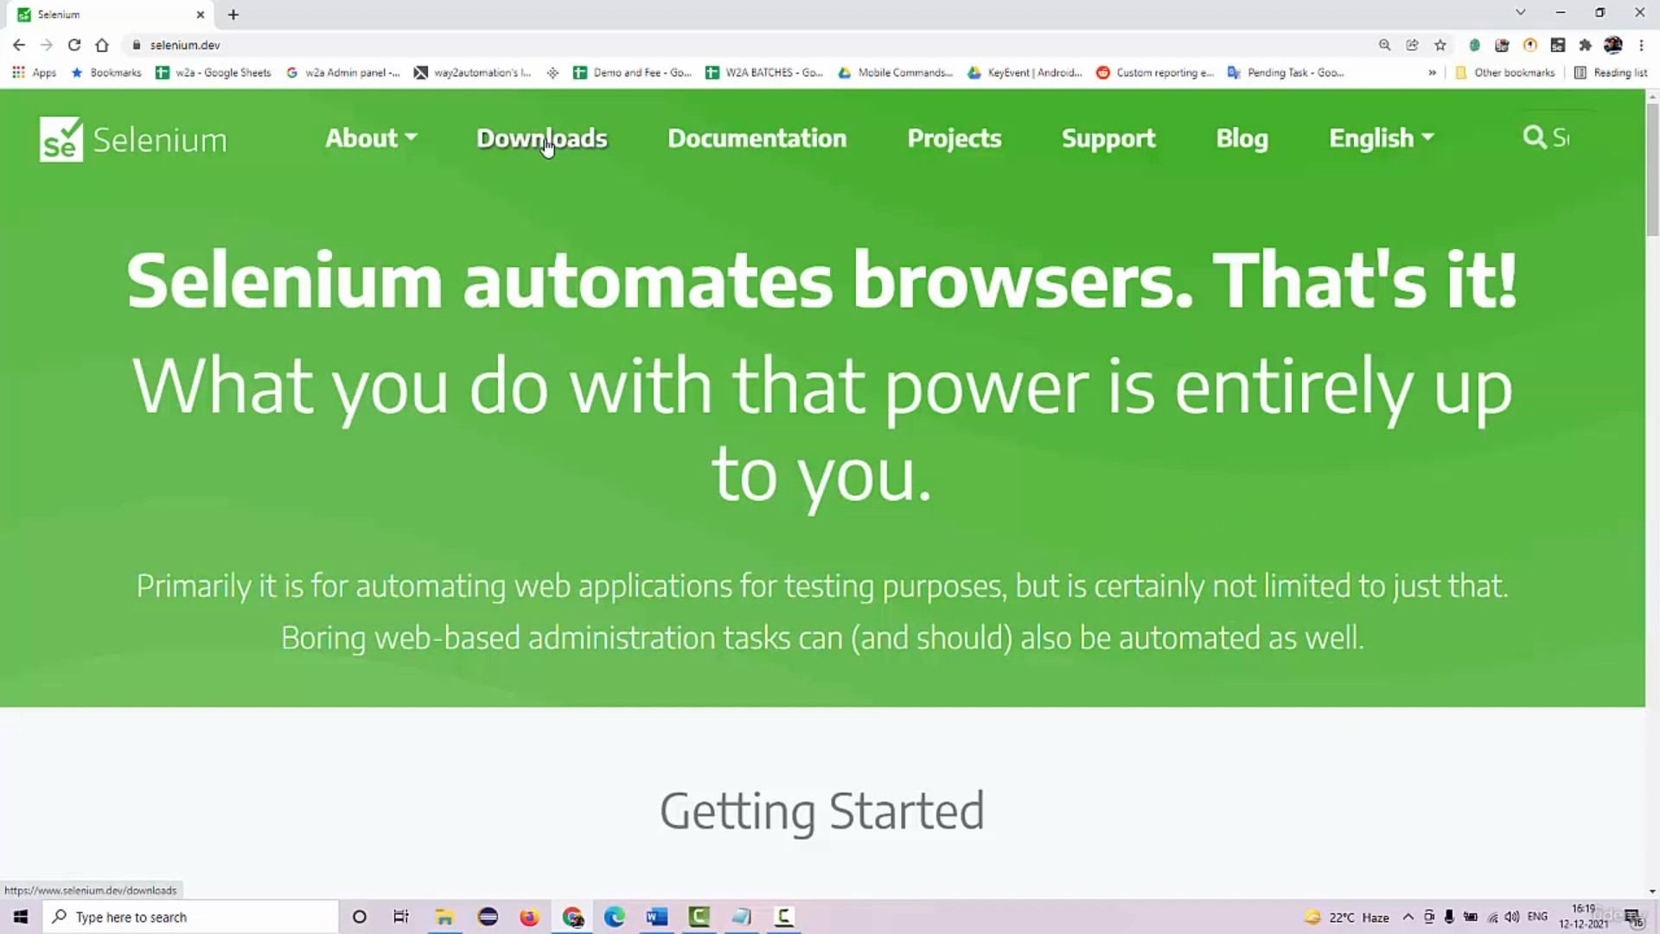1660x934 pixels.
Task: Open the Chrome three-dot menu
Action: point(1641,45)
